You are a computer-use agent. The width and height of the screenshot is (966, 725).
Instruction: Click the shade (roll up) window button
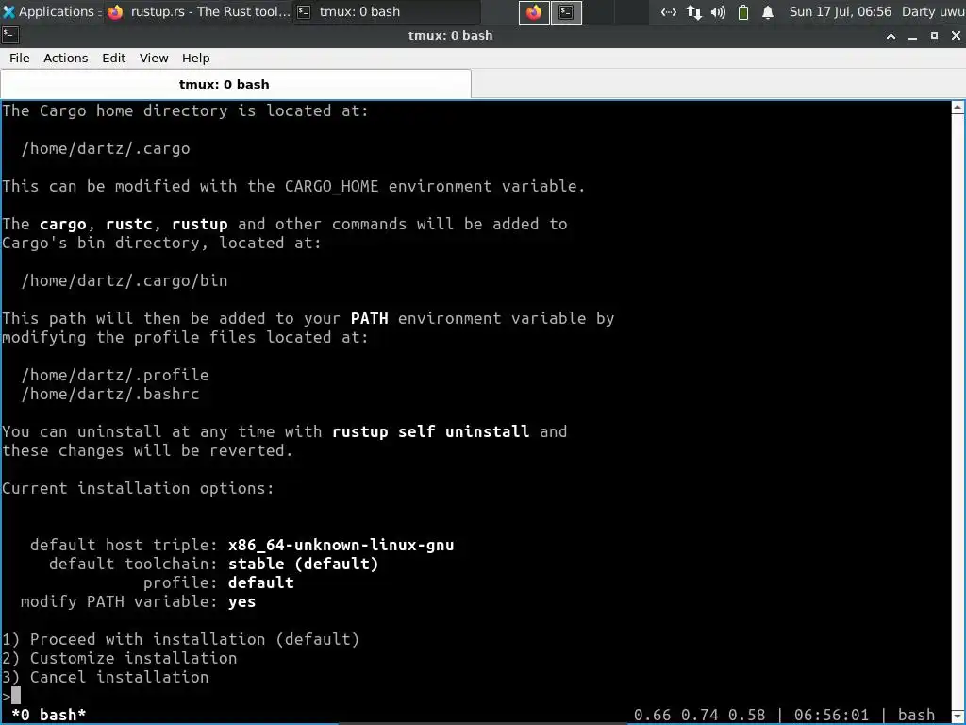[x=891, y=36]
